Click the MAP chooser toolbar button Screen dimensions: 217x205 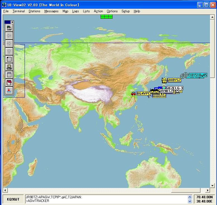click(9, 28)
